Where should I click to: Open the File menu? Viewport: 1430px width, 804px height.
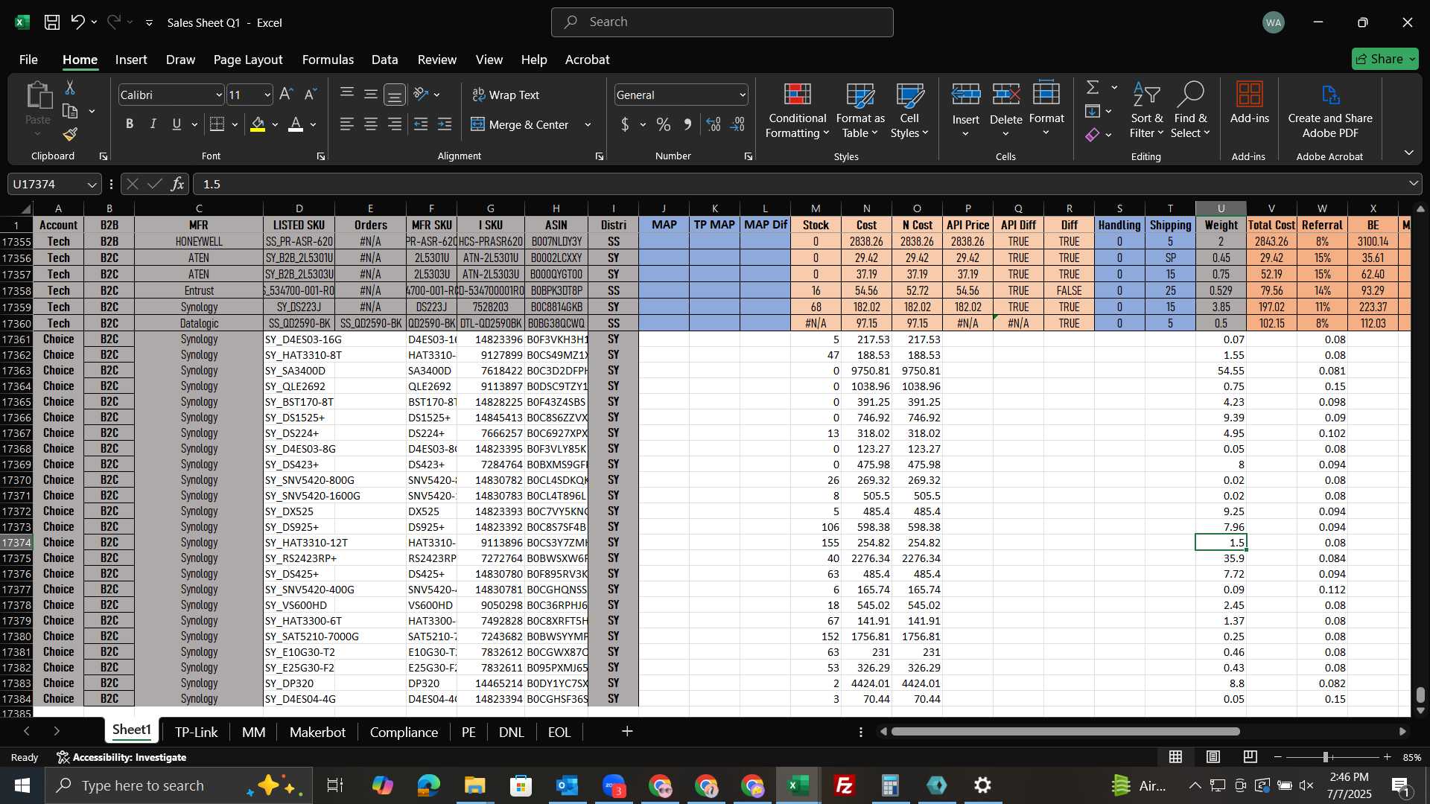coord(28,60)
